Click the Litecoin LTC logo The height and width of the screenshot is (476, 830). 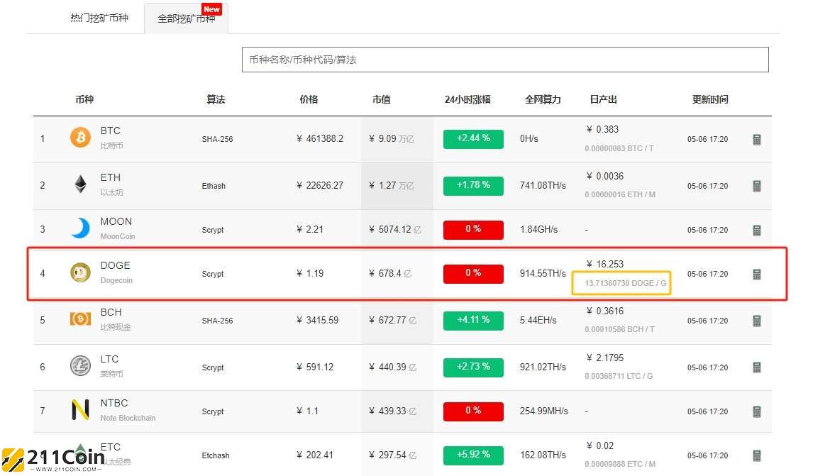pos(80,365)
